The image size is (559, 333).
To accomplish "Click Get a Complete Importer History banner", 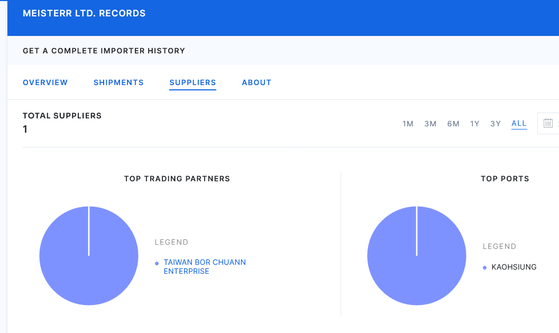I will [104, 51].
